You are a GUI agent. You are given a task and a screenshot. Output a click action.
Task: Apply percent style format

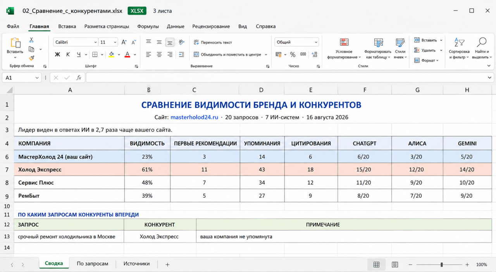[293, 55]
